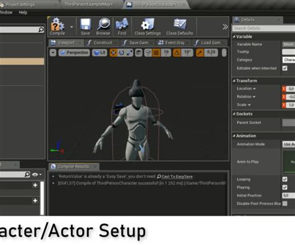295x245 pixels.
Task: Set grid snap value 10
Action: tap(166, 53)
